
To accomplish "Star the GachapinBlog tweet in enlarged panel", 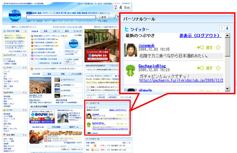I will click(x=218, y=68).
